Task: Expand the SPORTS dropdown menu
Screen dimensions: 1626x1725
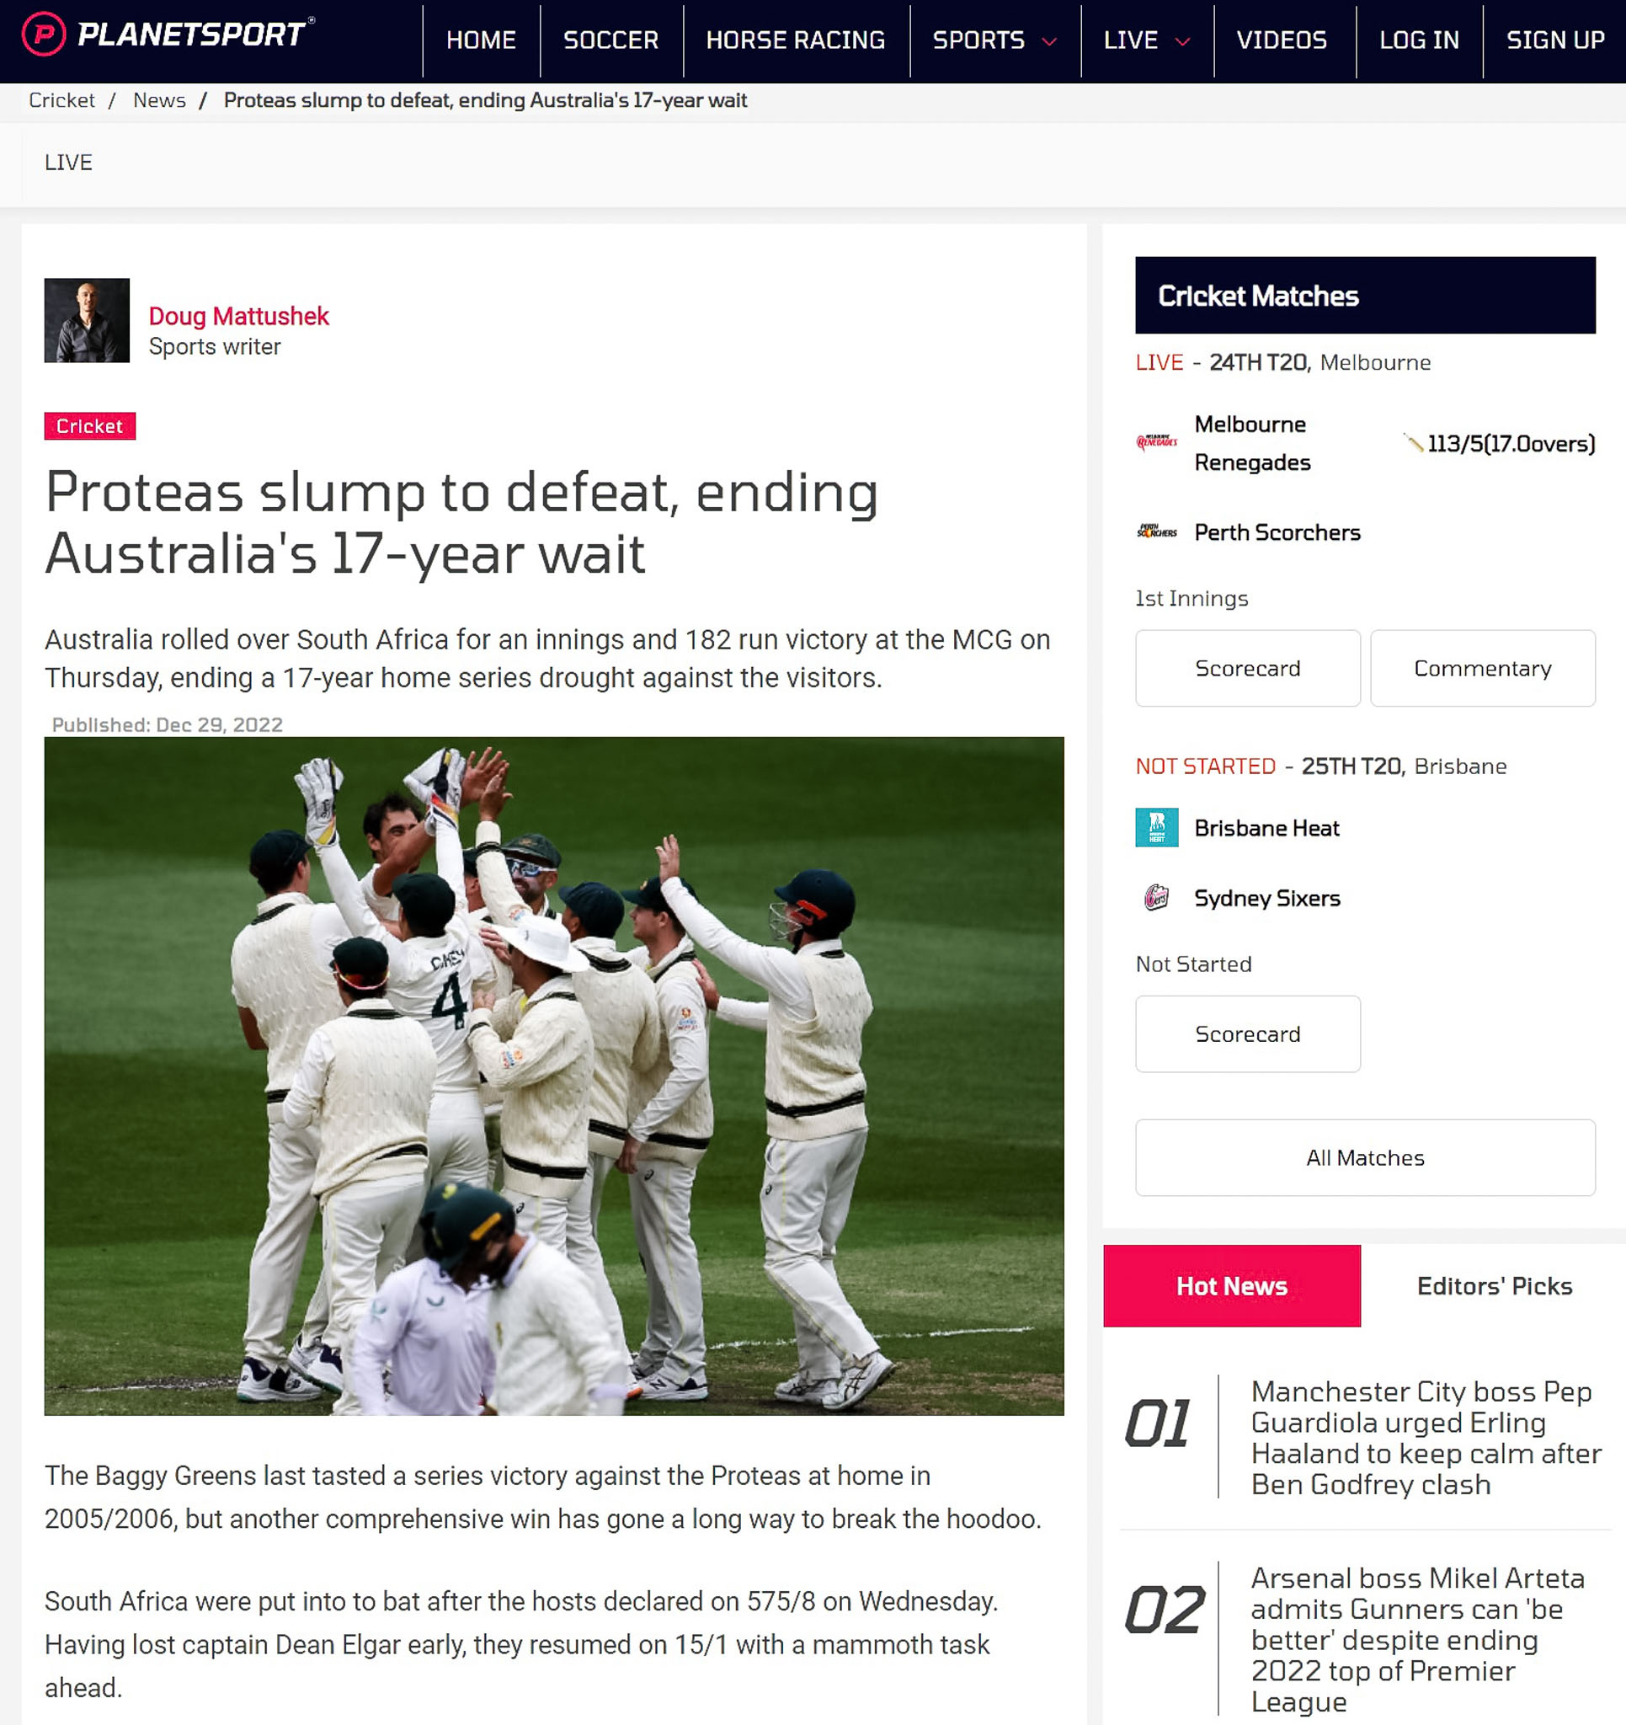Action: 994,40
